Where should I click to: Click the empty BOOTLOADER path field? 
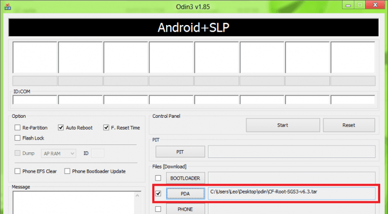(x=292, y=178)
